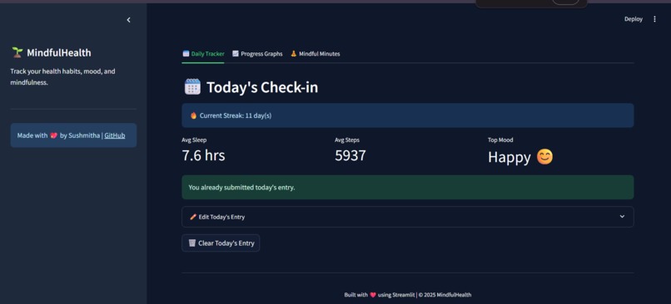Image resolution: width=671 pixels, height=304 pixels.
Task: Click the Avg Sleep label
Action: point(194,140)
